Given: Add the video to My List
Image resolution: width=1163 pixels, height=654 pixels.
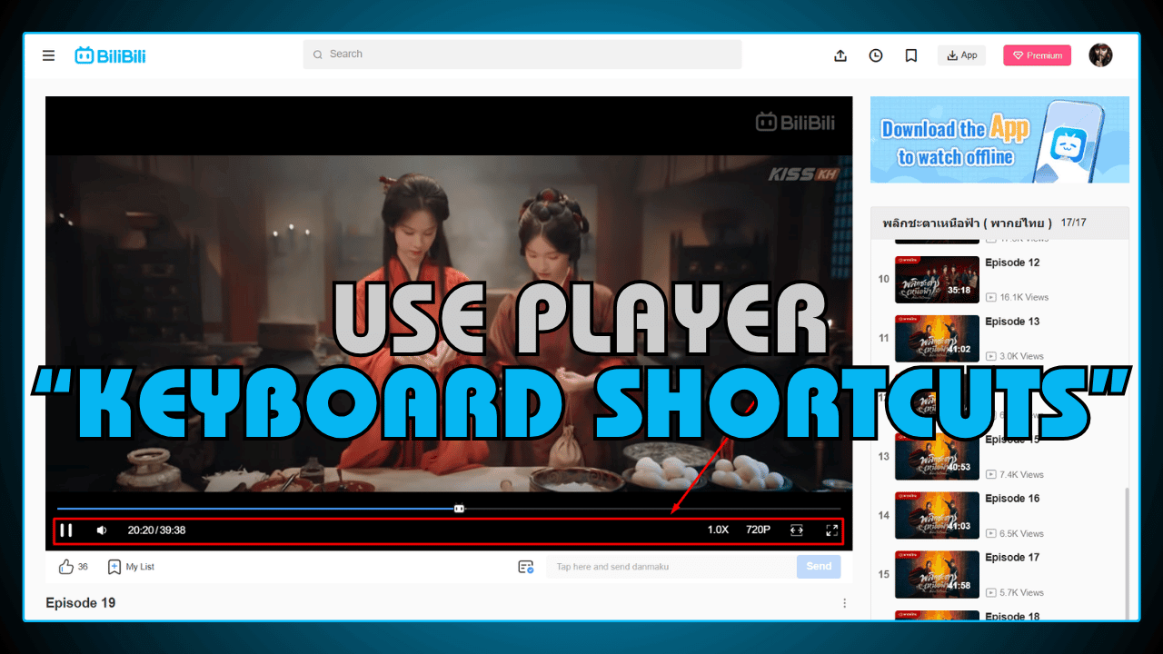Looking at the screenshot, I should [x=131, y=567].
